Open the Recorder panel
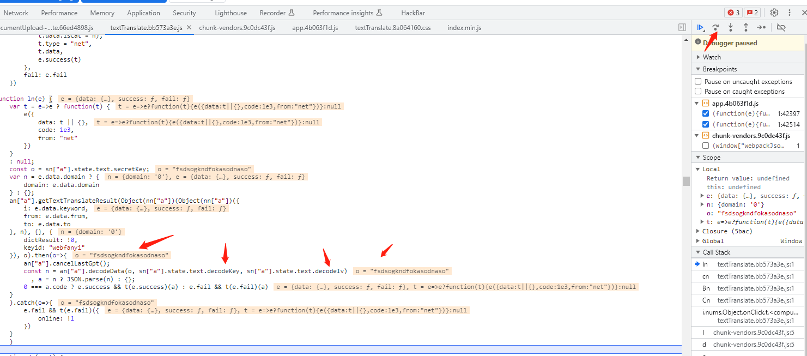Viewport: 807px width, 356px height. 277,13
